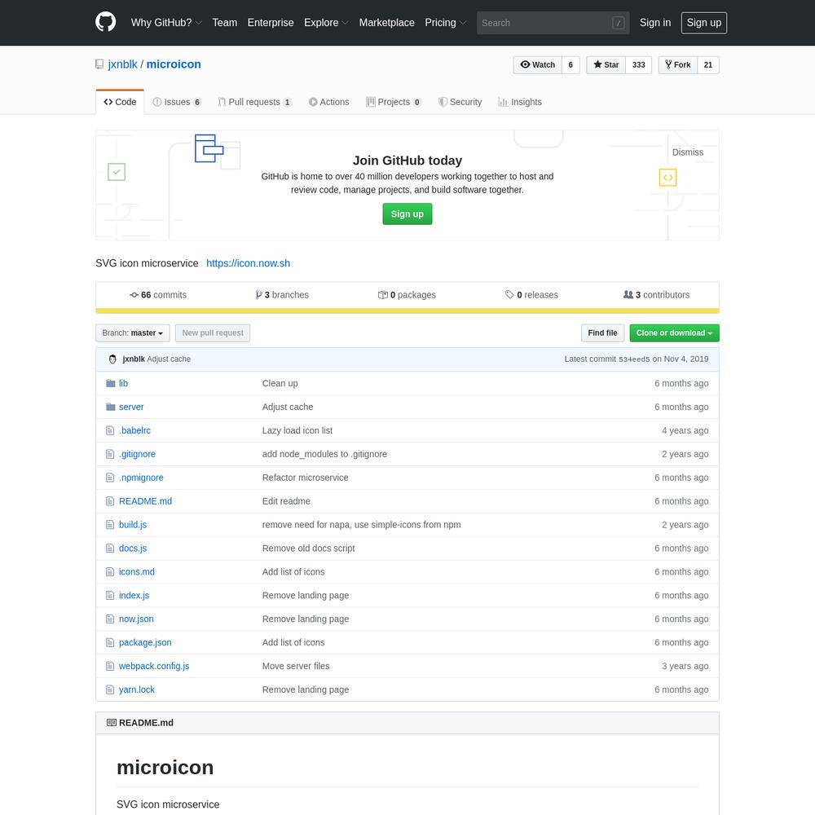The image size is (815, 815).
Task: Click the lib folder icon
Action: click(110, 383)
